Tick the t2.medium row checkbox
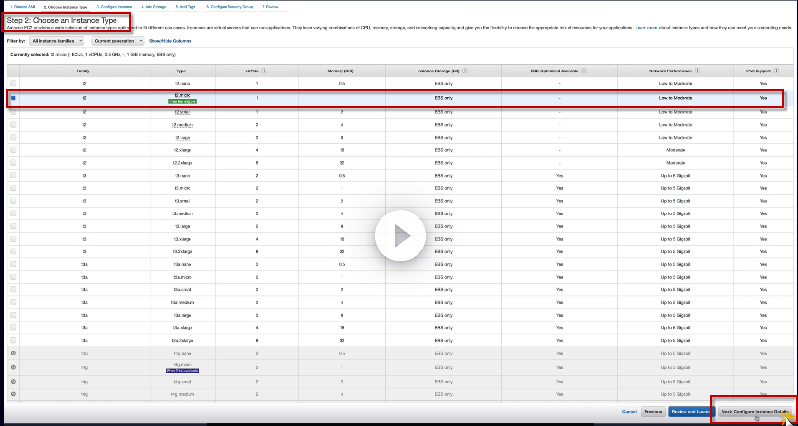Screen dimensions: 798x426 (x=13, y=125)
